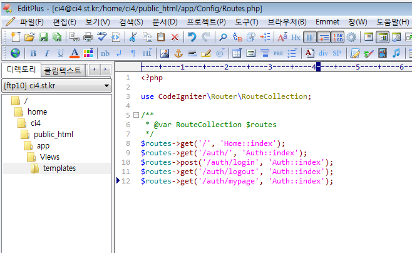The image size is (412, 253).
Task: Apply Italic tag with the I icon
Action: coord(47,53)
